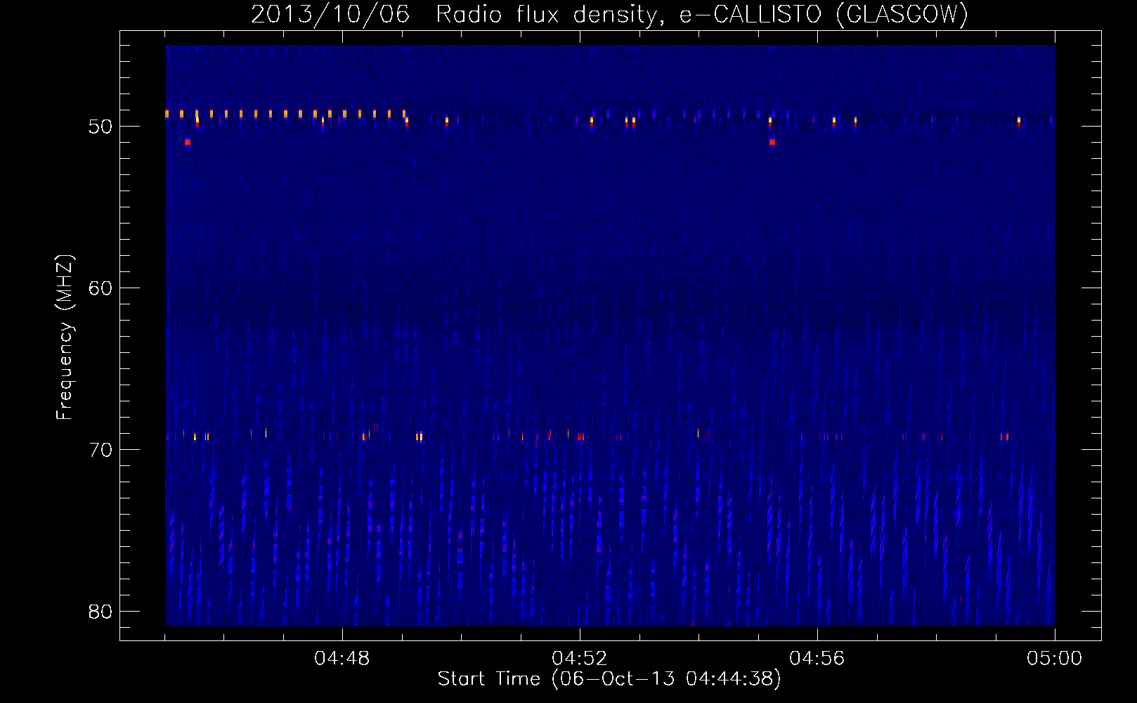
Task: Click the 'Start Time (06-Oct-13 04:44:38)' label
Action: pyautogui.click(x=609, y=678)
